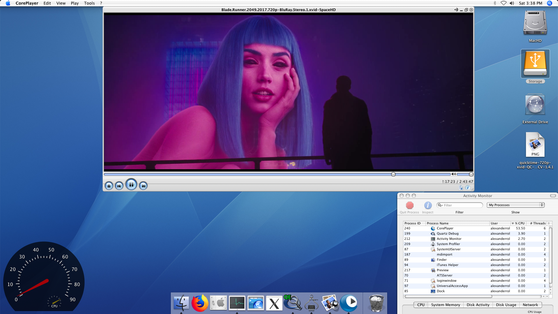Click the video seek bar knob
The height and width of the screenshot is (314, 558).
click(393, 174)
